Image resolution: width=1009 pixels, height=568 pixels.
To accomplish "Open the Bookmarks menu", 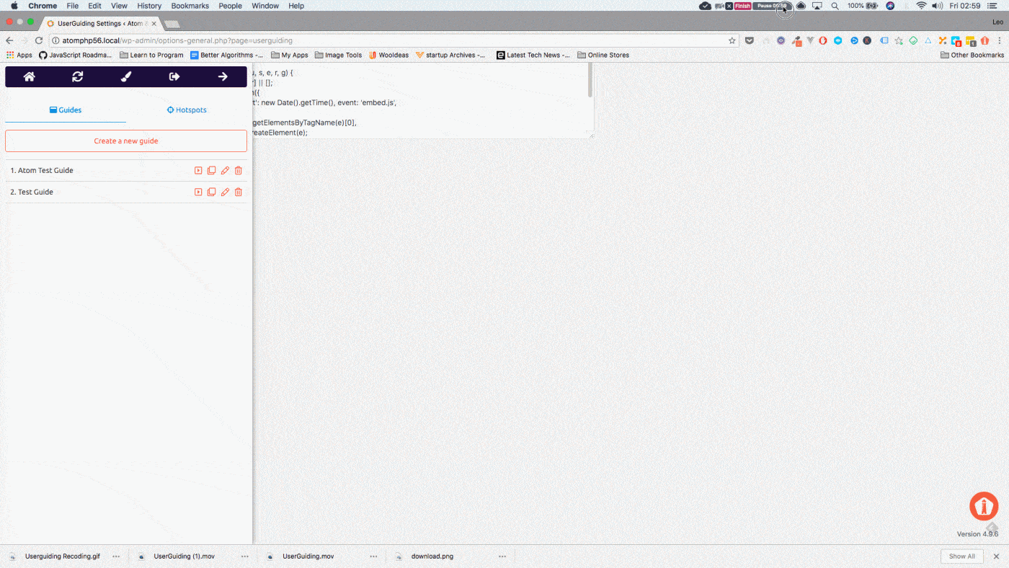I will 190,5.
